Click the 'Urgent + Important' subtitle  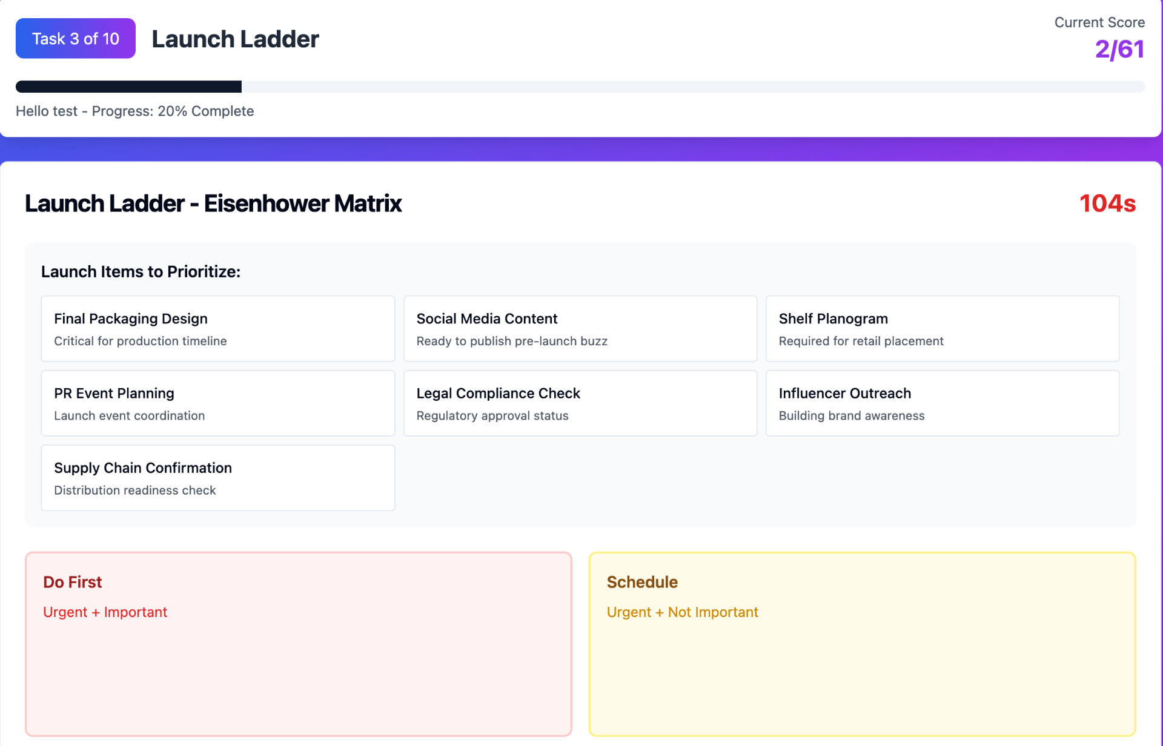105,612
